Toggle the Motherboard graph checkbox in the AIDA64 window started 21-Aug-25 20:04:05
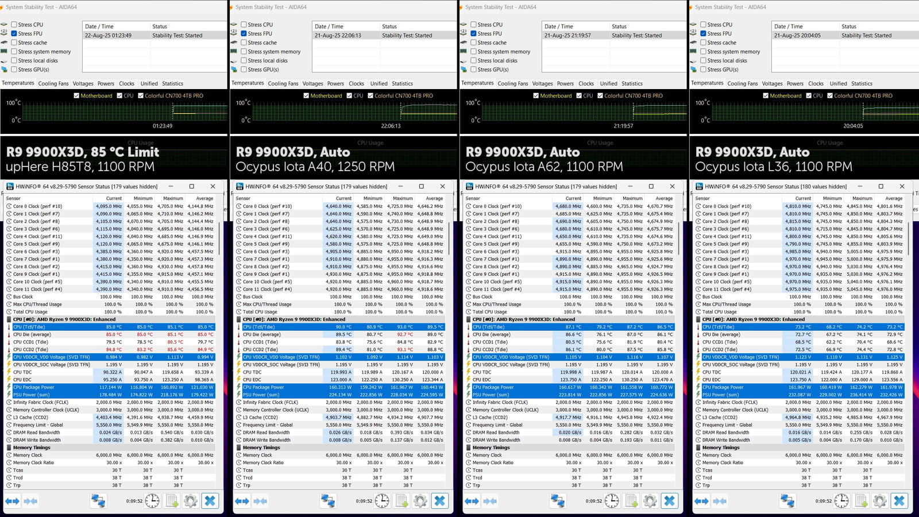The image size is (919, 517). [x=766, y=96]
